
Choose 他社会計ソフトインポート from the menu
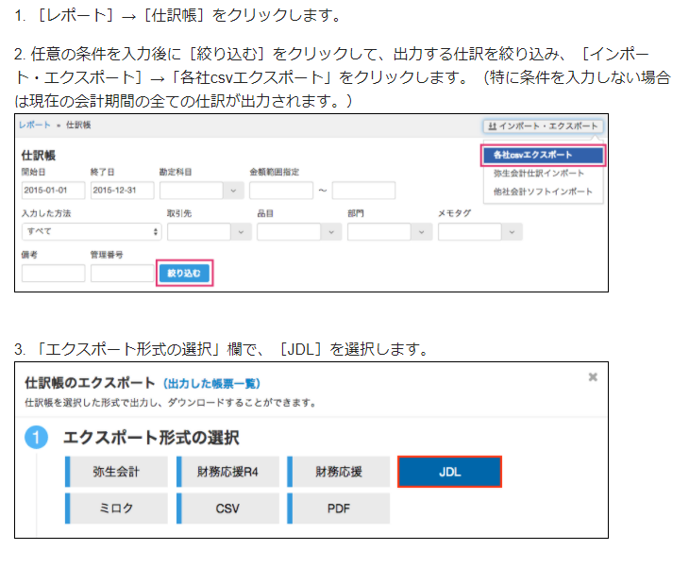click(x=543, y=192)
